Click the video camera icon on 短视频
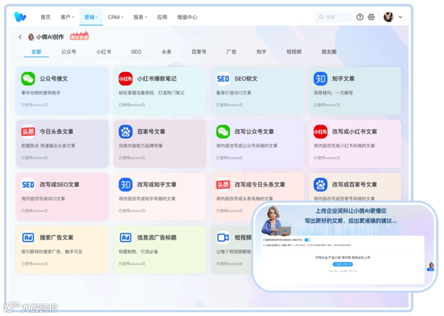Image resolution: width=444 pixels, height=316 pixels. (223, 238)
